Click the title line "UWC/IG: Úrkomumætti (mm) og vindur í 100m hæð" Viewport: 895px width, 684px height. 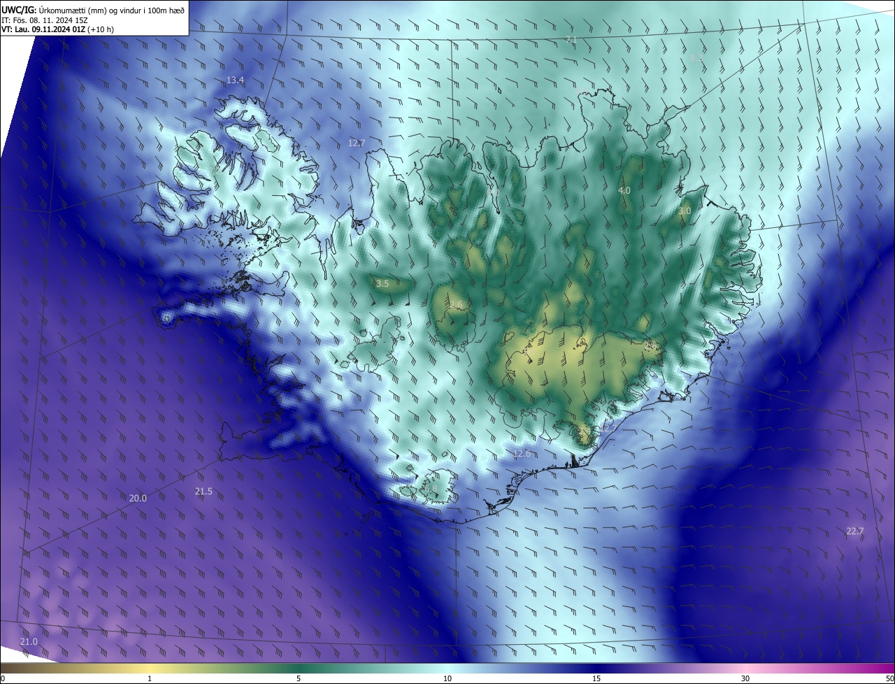[93, 9]
